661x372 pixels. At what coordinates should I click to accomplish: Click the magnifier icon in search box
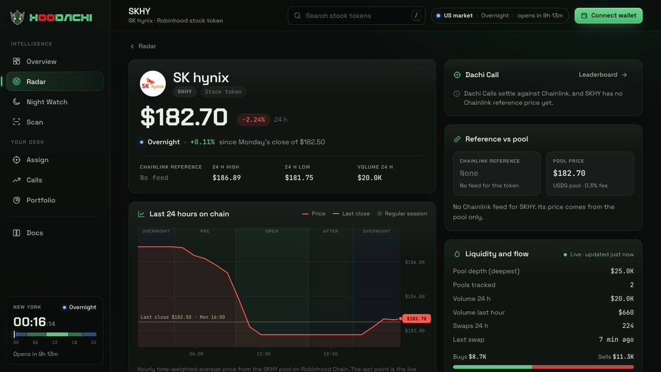(297, 15)
